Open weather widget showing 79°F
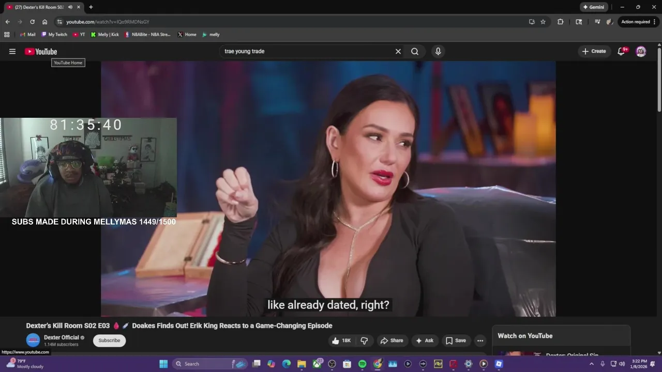Screen dimensions: 662x372 click(x=24, y=364)
